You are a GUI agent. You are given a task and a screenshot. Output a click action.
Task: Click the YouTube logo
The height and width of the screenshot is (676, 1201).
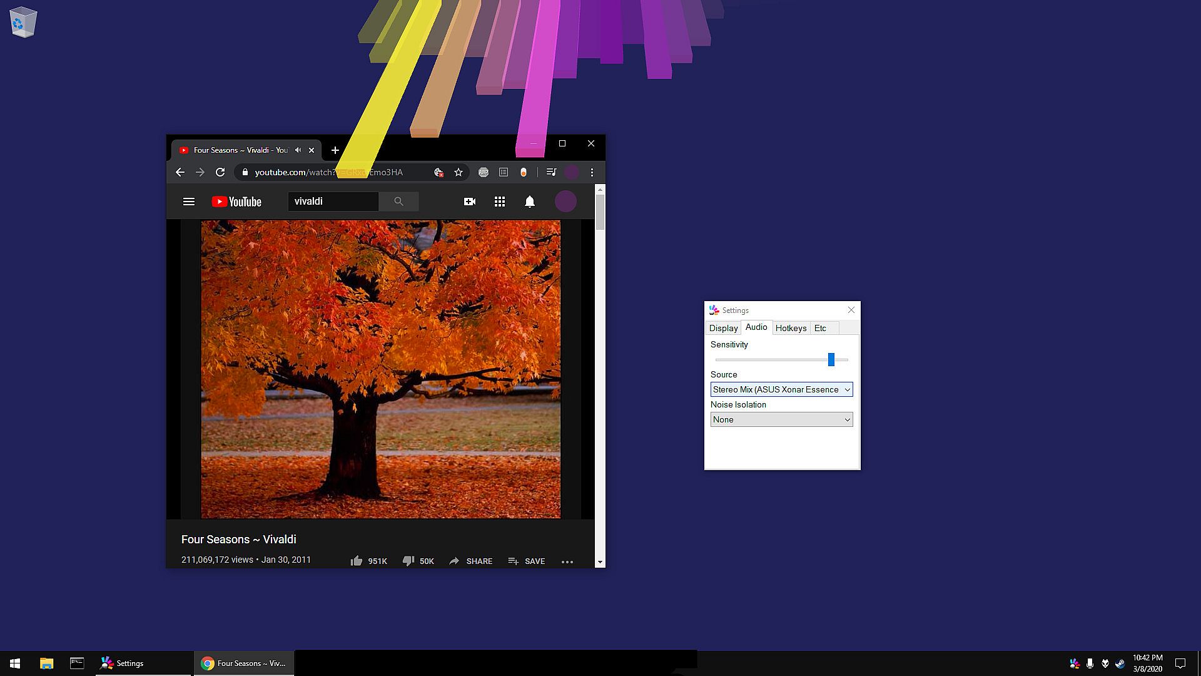(236, 202)
